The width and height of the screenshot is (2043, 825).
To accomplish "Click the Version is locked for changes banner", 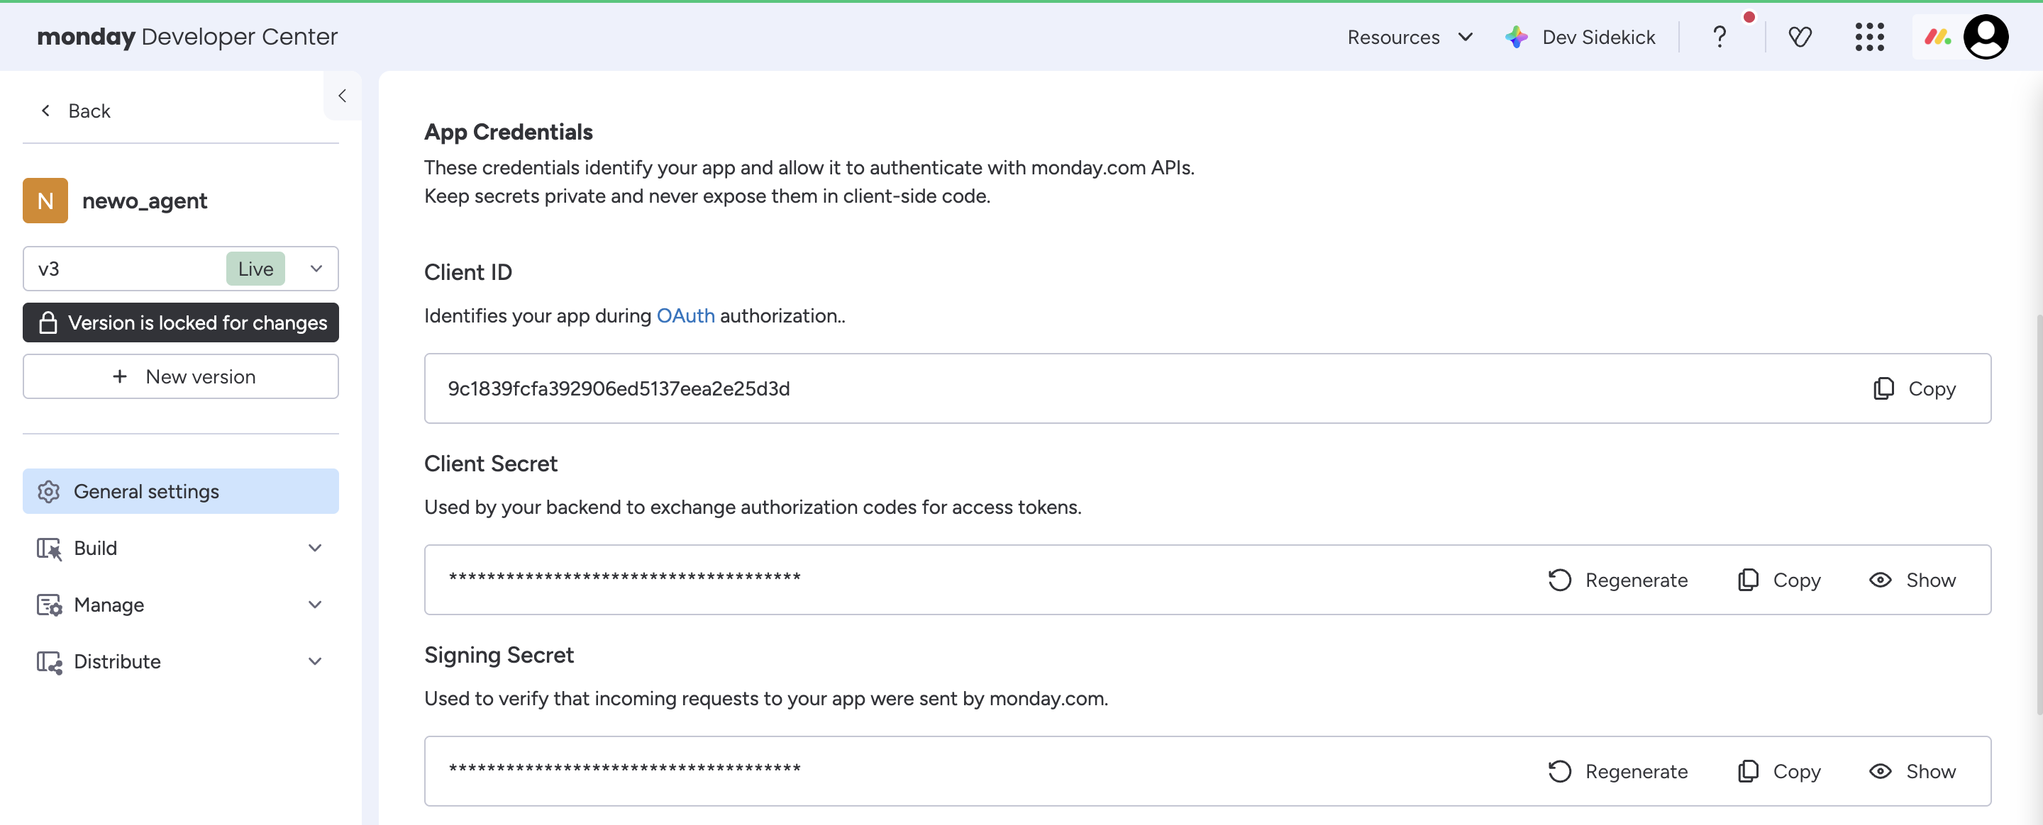I will coord(181,322).
